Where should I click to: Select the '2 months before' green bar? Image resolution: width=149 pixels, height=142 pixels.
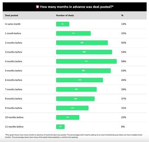[x=82, y=43]
